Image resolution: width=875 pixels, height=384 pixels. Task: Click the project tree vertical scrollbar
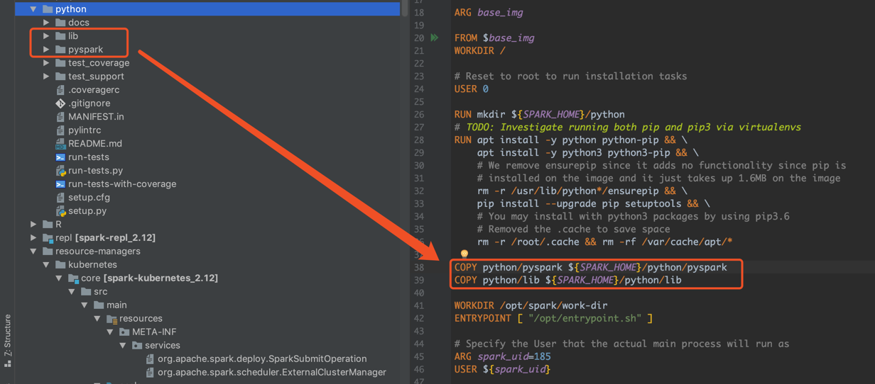(405, 9)
